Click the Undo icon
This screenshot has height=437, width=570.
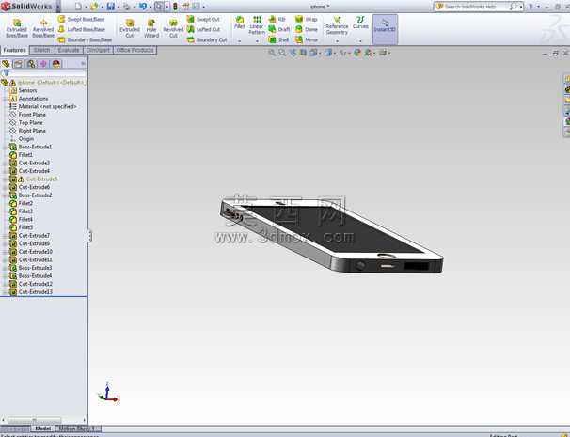[x=143, y=7]
